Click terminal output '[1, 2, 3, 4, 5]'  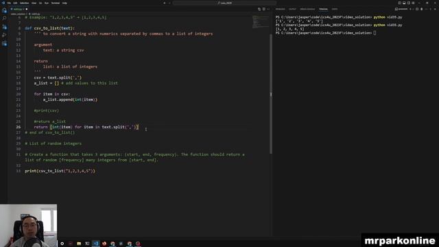[289, 29]
